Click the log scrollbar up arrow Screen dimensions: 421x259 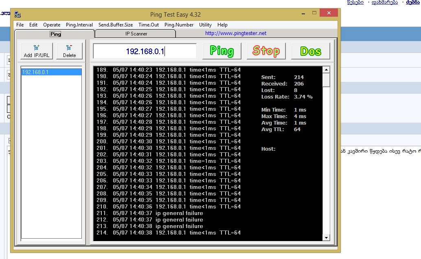pyautogui.click(x=326, y=70)
